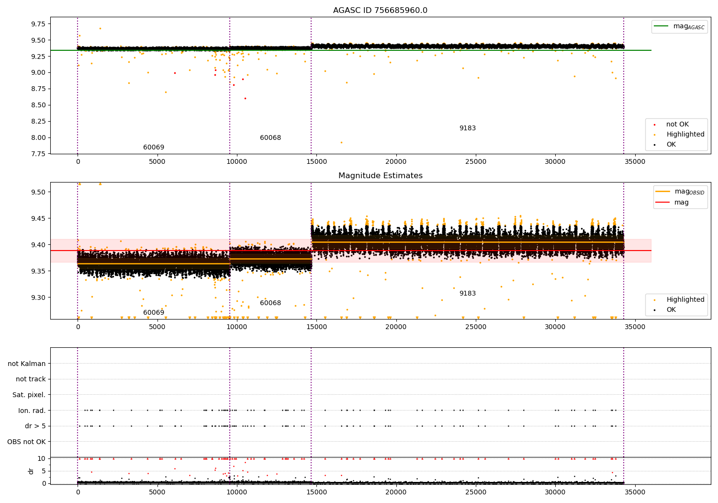
Task: Click the red 'not OK' point near 8.60
Action: pyautogui.click(x=245, y=98)
